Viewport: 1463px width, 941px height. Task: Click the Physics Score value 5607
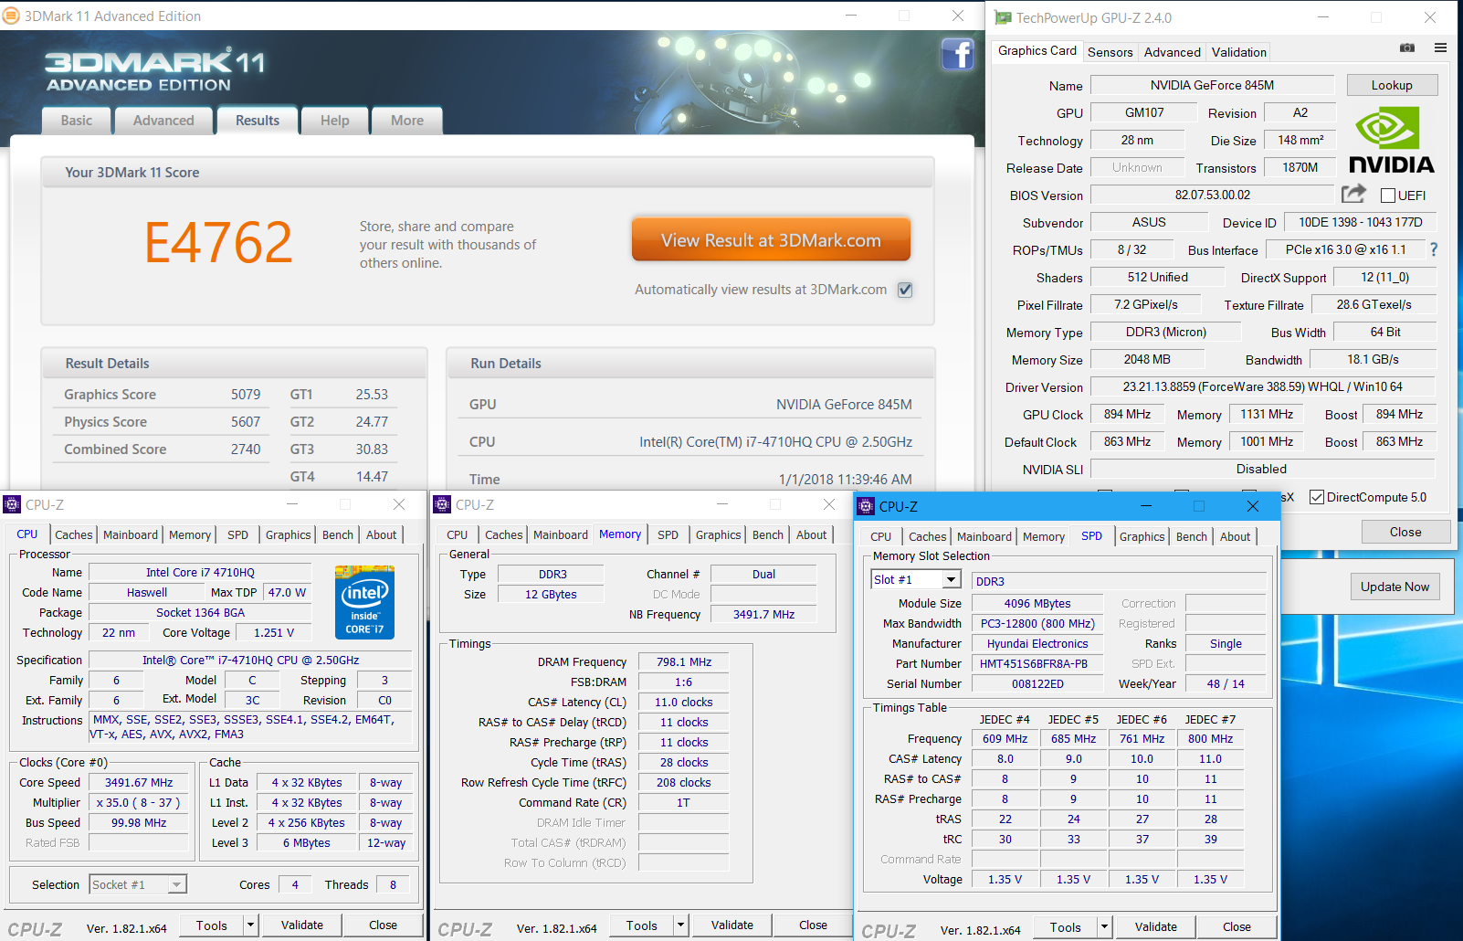246,422
